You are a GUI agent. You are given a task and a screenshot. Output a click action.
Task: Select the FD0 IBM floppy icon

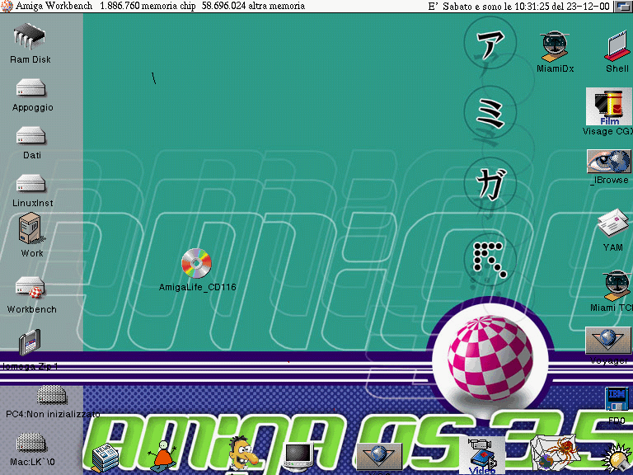pos(617,399)
